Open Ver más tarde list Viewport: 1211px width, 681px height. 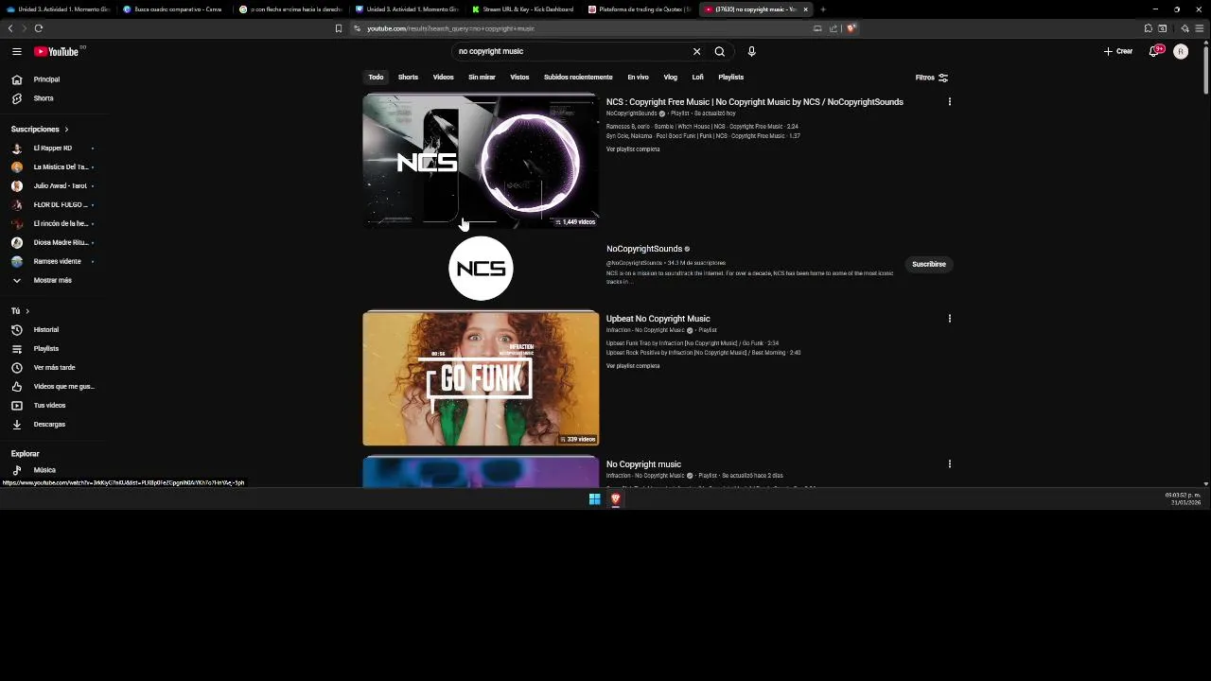point(53,367)
